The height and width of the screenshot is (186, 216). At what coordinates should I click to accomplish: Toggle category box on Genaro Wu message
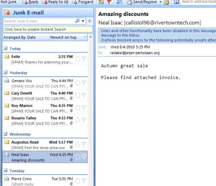pyautogui.click(x=78, y=83)
